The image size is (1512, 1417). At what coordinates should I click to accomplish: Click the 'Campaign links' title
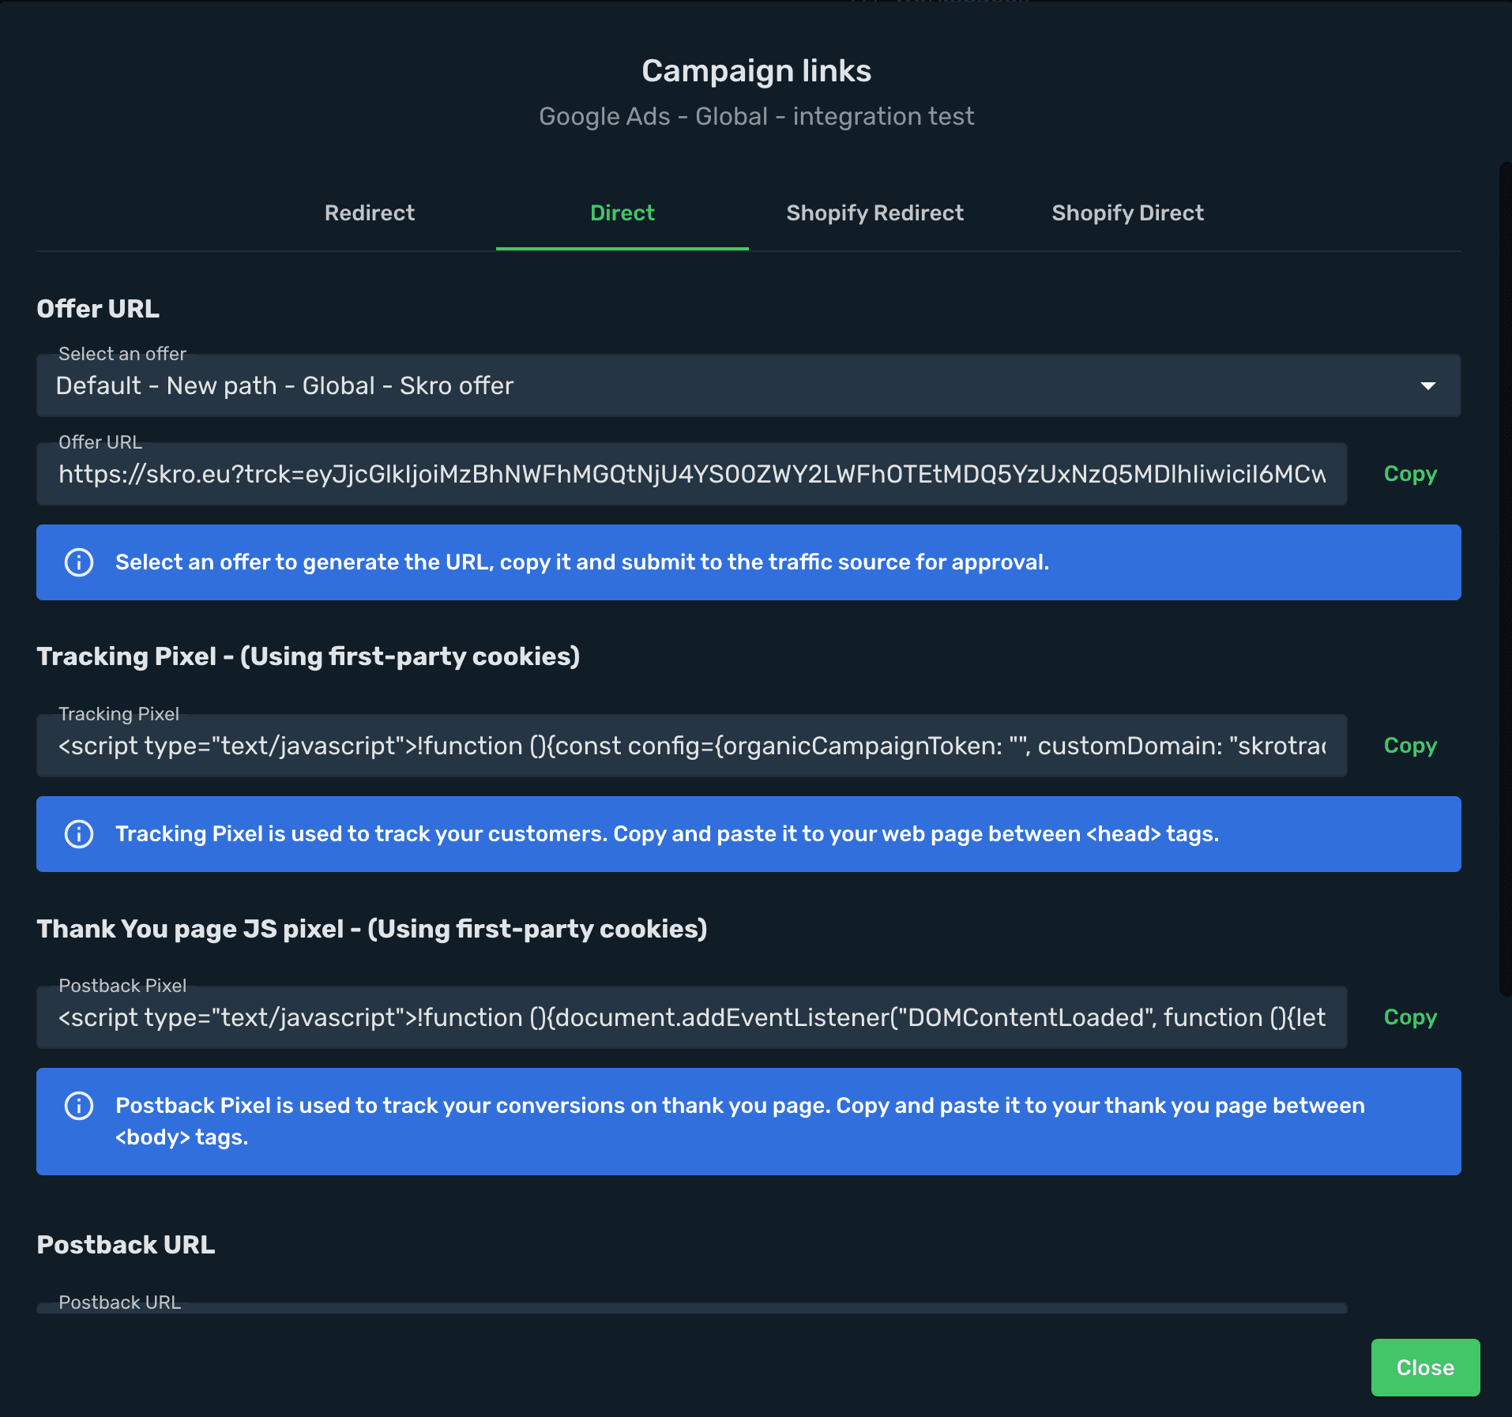pyautogui.click(x=756, y=71)
